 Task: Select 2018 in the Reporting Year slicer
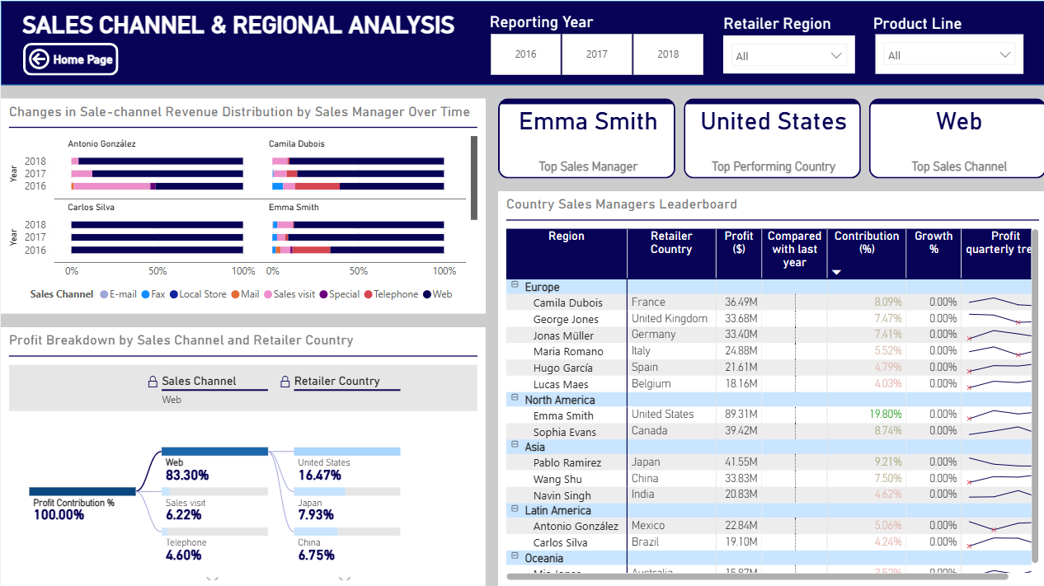click(x=668, y=54)
